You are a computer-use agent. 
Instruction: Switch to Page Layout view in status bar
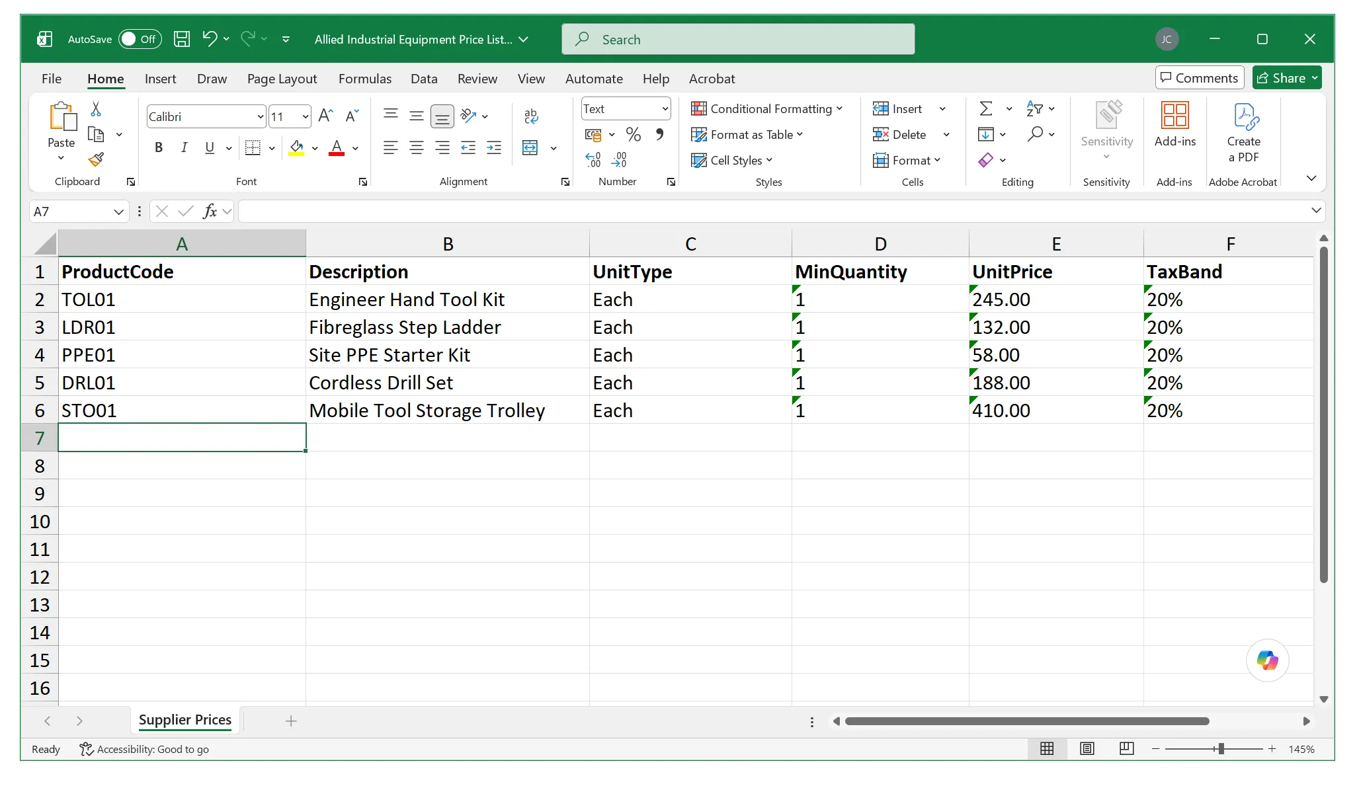(1087, 748)
